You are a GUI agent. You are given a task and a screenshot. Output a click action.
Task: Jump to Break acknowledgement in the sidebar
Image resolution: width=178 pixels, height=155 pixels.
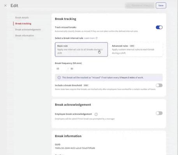point(28,30)
